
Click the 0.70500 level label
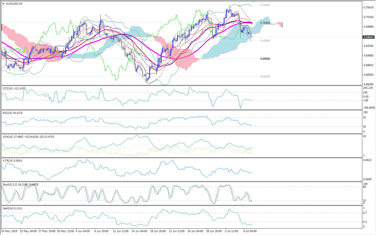pyautogui.click(x=265, y=5)
